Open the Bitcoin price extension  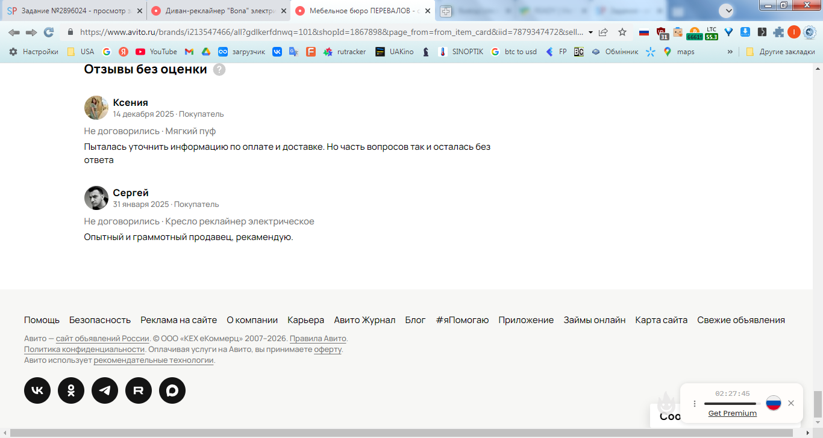[x=695, y=33]
